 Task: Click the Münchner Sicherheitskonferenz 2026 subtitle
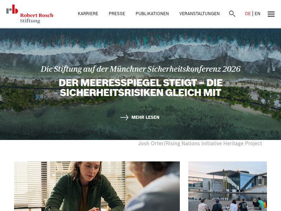point(140,69)
